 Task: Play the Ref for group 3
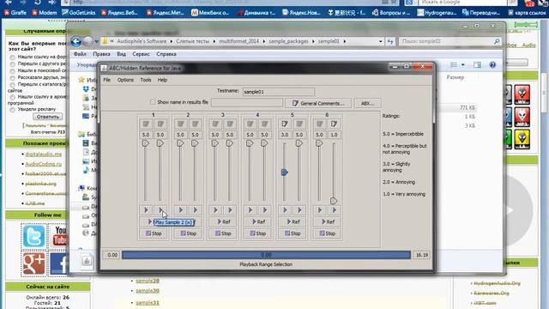click(223, 221)
